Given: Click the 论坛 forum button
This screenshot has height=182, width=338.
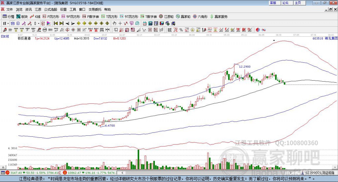Looking at the screenshot, I should pos(287,3).
